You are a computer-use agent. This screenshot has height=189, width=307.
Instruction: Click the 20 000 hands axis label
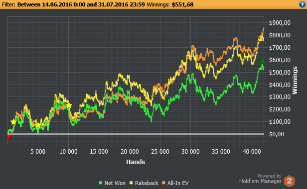click(x=130, y=152)
